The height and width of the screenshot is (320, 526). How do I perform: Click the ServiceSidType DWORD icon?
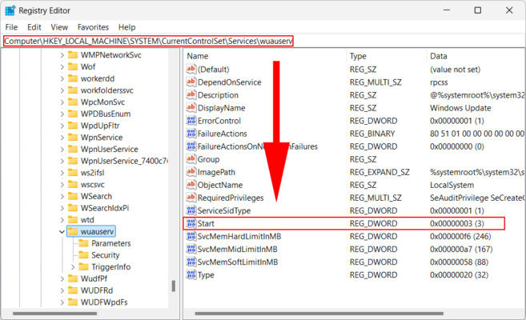tap(191, 210)
